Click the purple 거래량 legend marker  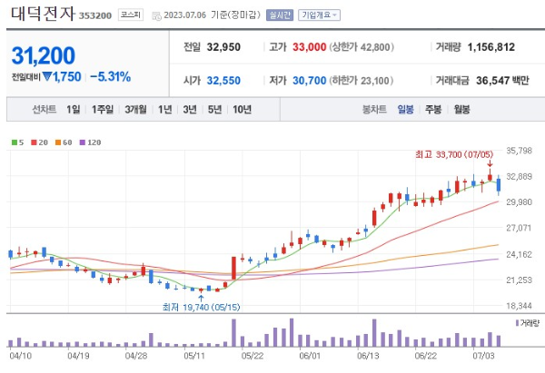[517, 323]
